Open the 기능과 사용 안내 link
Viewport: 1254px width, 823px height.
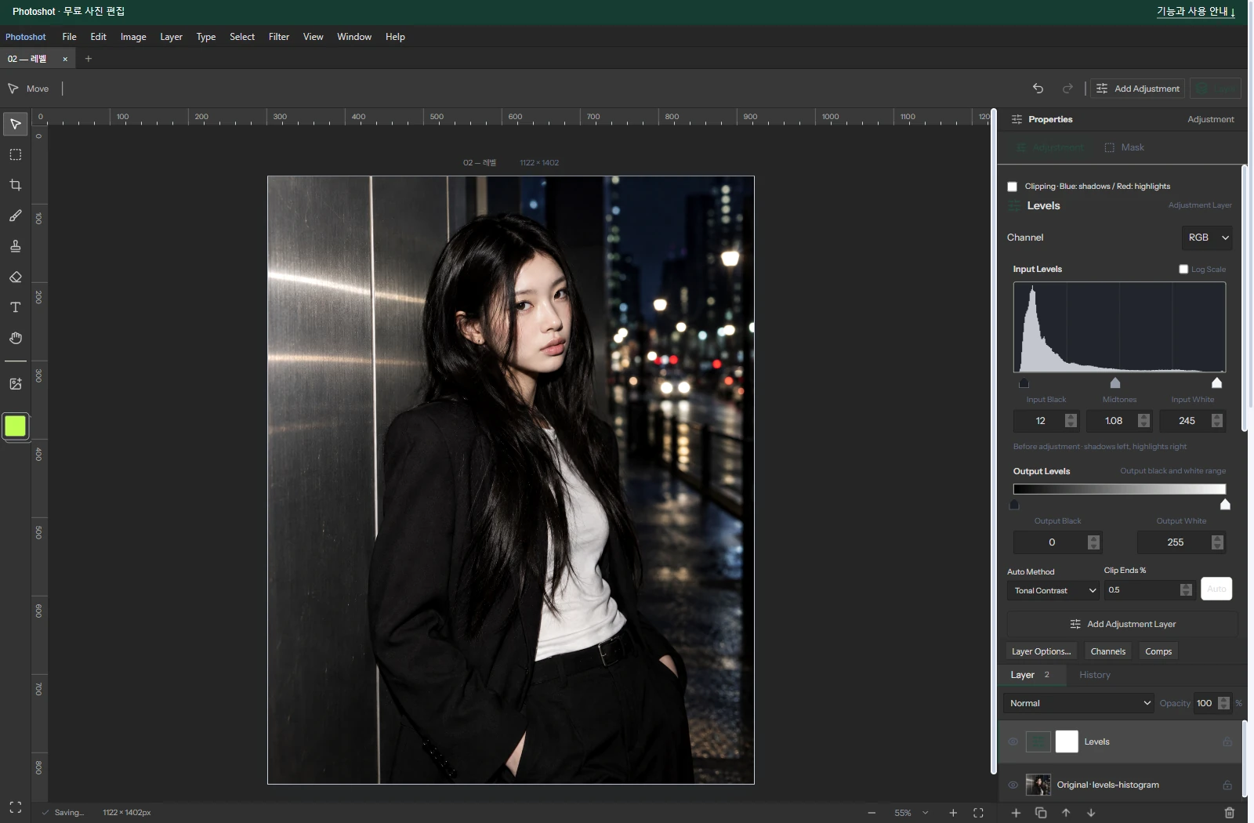pos(1196,11)
